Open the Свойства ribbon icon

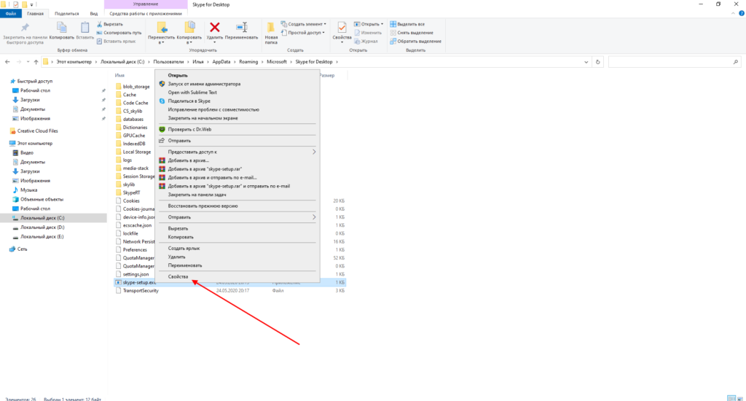click(x=342, y=28)
